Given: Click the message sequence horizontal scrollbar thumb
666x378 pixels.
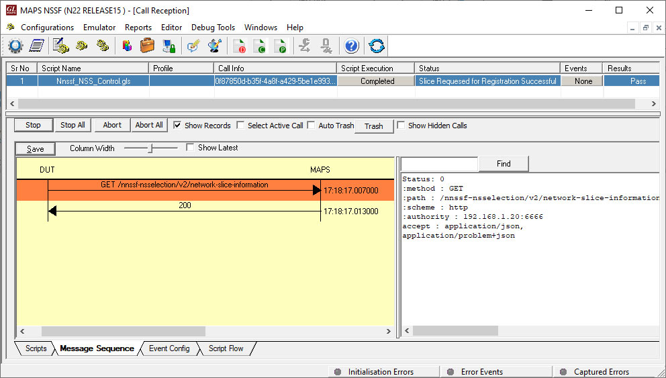Looking at the screenshot, I should click(x=124, y=331).
